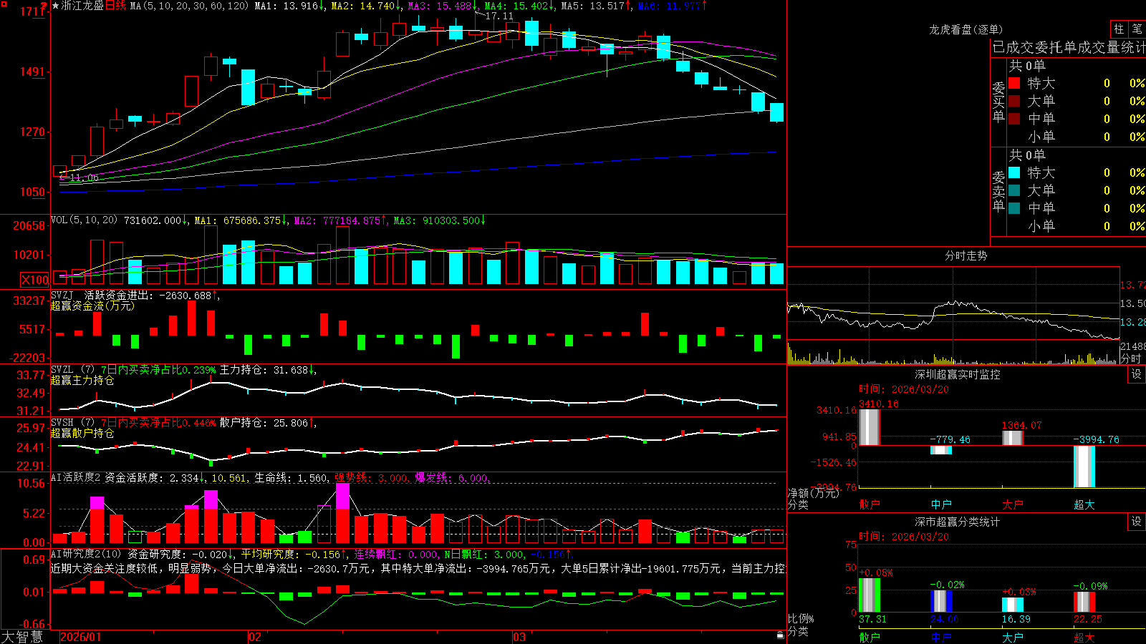Click the 超赢散户持仓 subtitle
Viewport: 1146px width, 644px height.
(x=82, y=433)
